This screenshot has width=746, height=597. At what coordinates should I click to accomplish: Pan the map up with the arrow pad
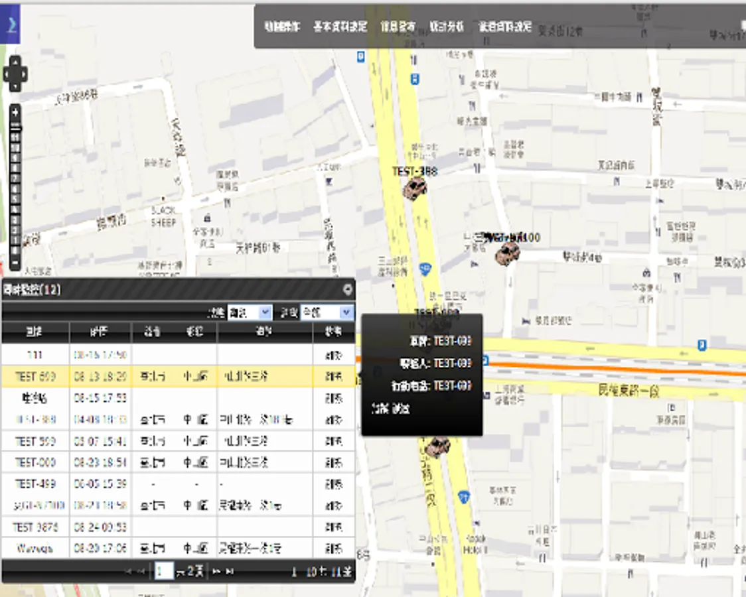coord(15,61)
